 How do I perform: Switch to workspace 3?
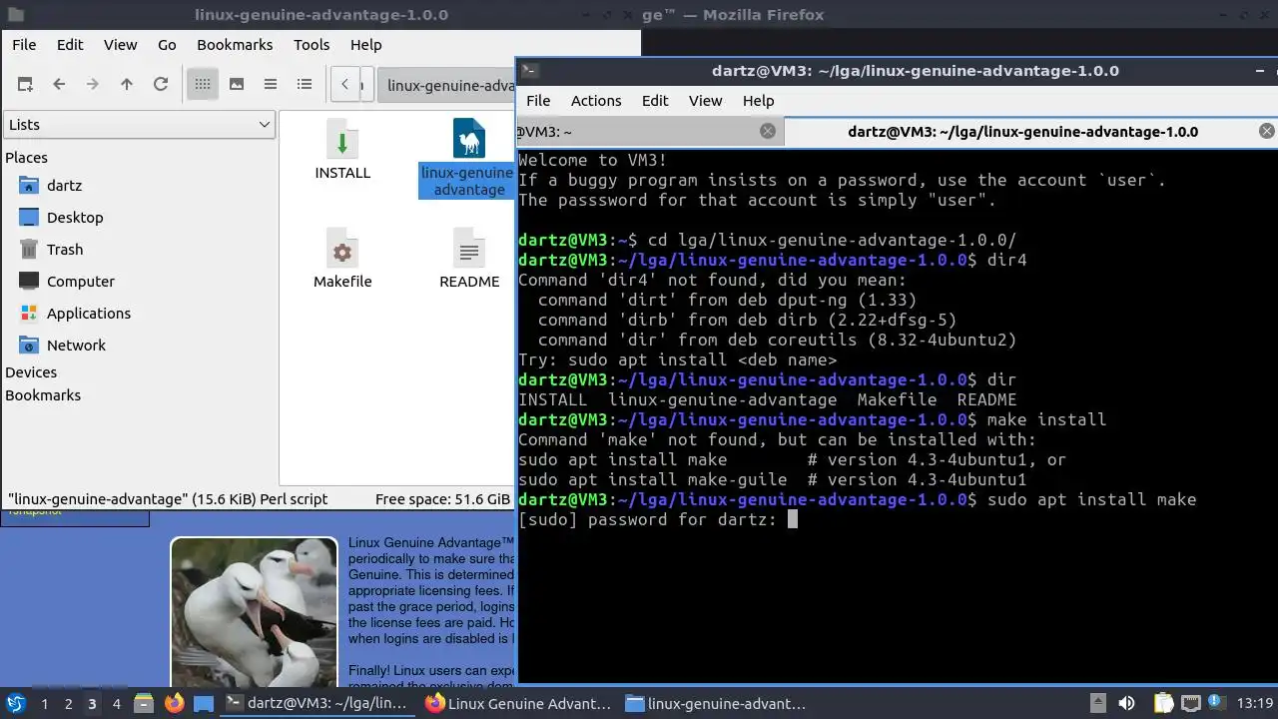pyautogui.click(x=92, y=704)
